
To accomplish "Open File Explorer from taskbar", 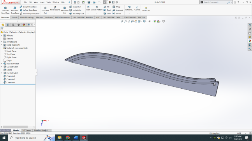I will pyautogui.click(x=60, y=138).
